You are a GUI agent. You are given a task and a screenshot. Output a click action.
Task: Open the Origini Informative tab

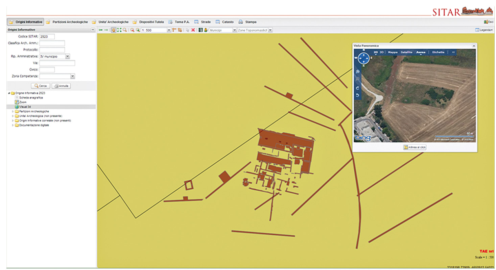coord(26,22)
